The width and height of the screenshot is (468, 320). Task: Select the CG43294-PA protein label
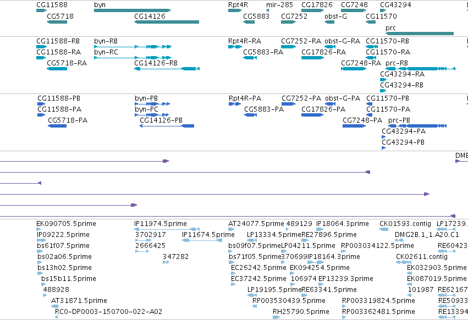(x=404, y=131)
